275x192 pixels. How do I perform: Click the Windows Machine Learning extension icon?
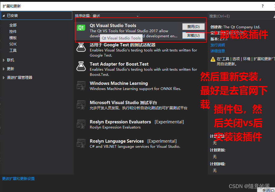click(81, 85)
